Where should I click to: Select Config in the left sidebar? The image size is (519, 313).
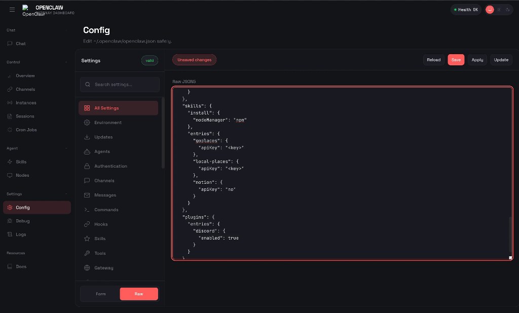(x=36, y=208)
